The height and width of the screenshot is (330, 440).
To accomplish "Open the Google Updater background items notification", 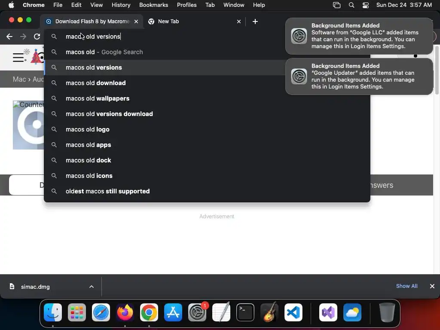I will [x=359, y=76].
